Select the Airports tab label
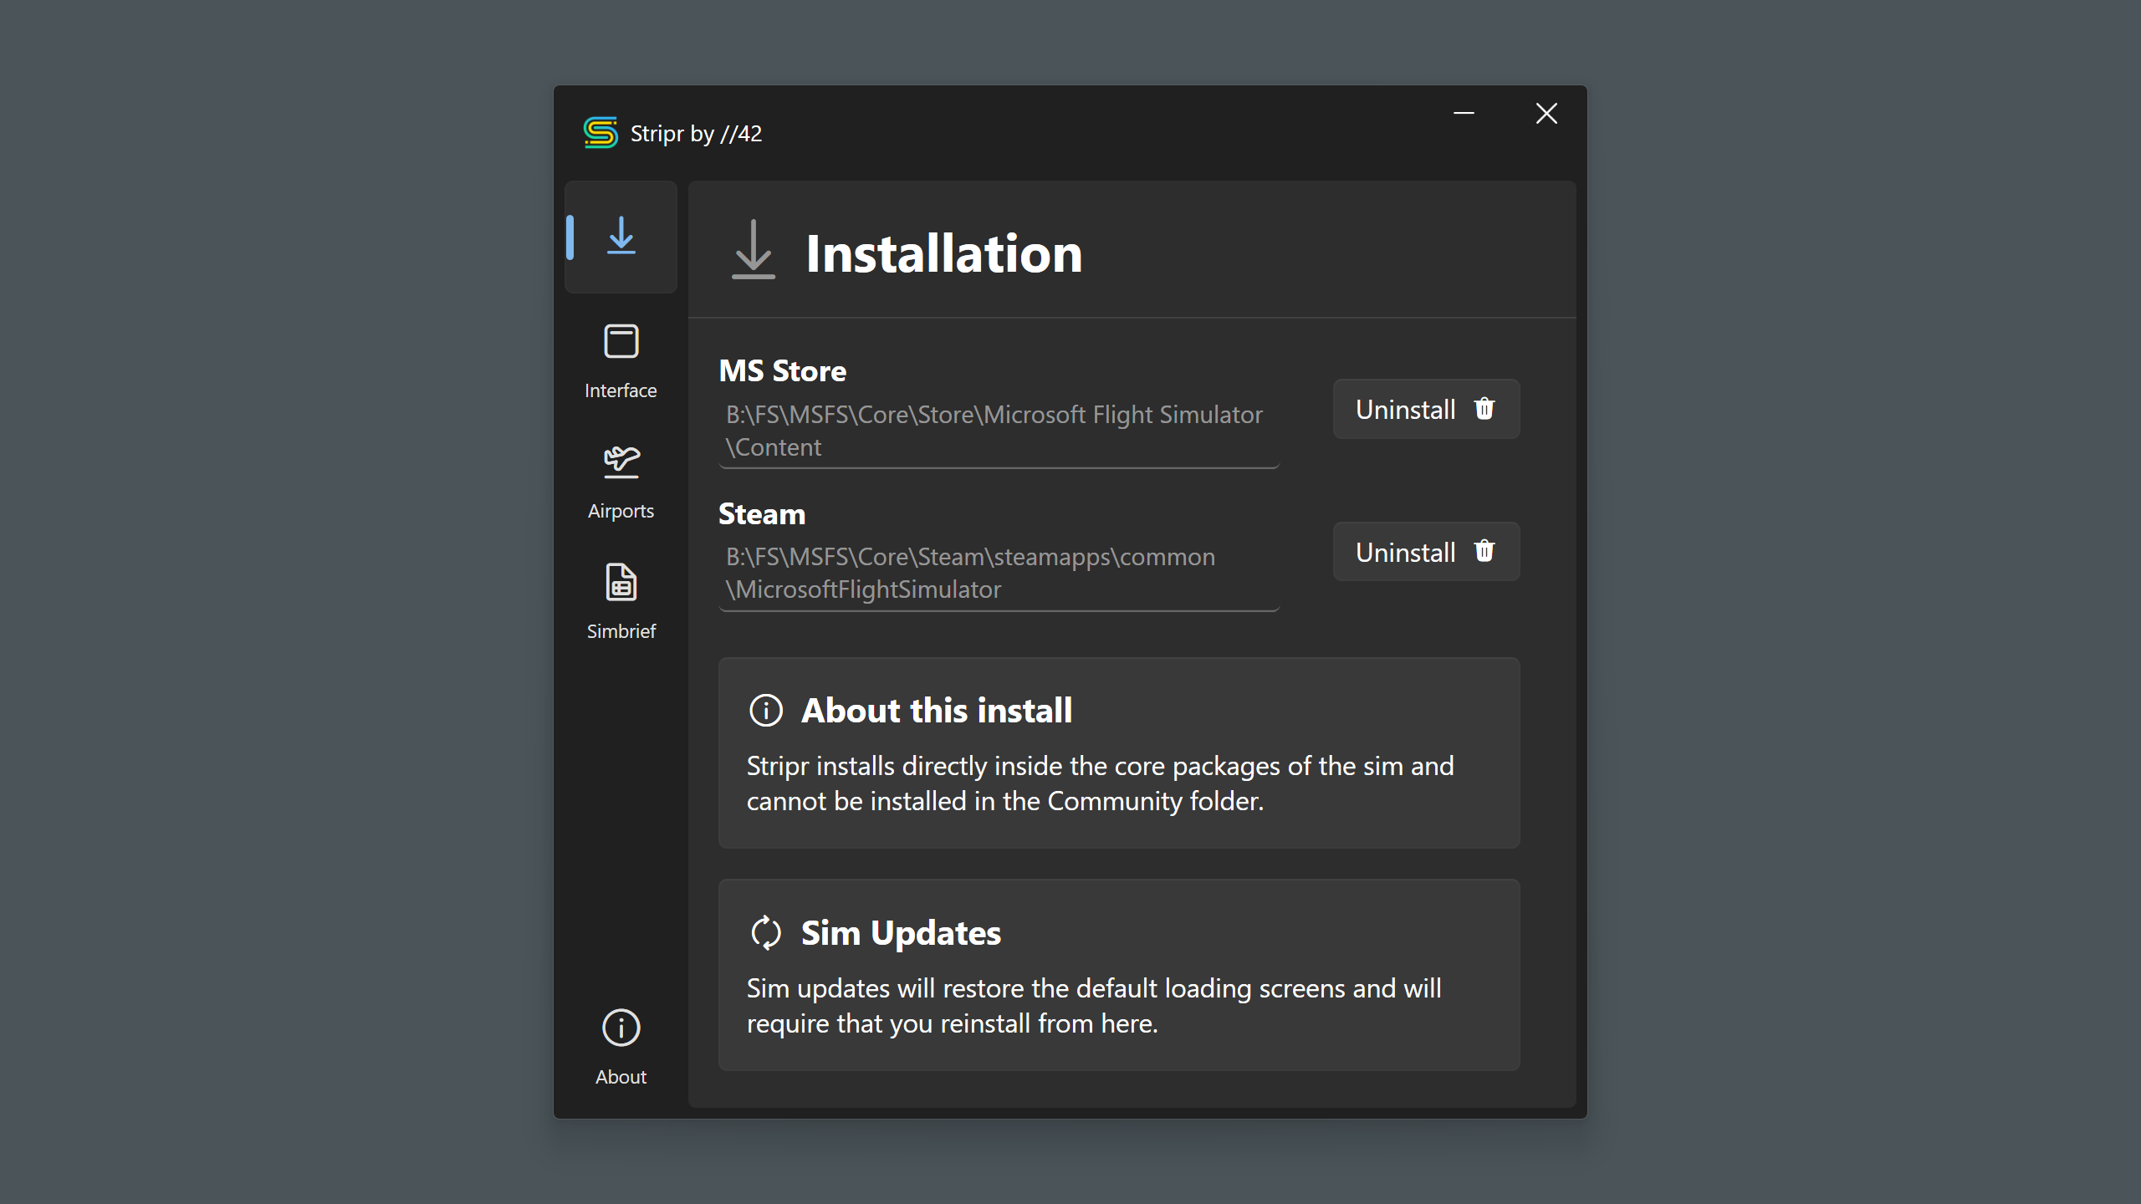 [x=621, y=511]
